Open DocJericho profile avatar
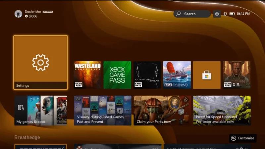 [x=18, y=14]
